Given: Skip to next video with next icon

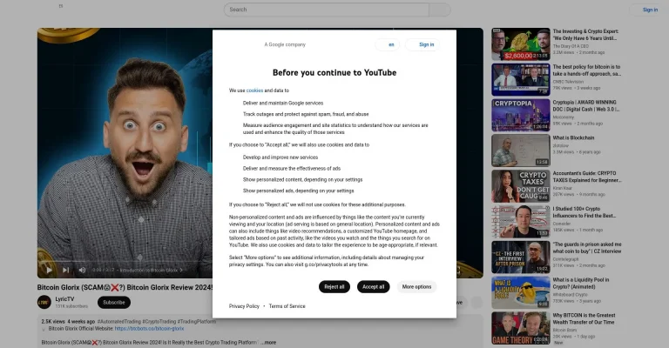Looking at the screenshot, I should (65, 270).
